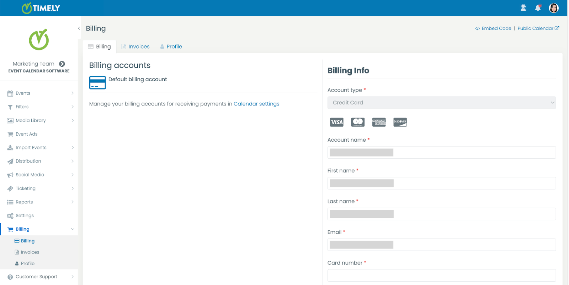The width and height of the screenshot is (569, 285).
Task: Click the Timely logo in top bar
Action: pyautogui.click(x=41, y=8)
